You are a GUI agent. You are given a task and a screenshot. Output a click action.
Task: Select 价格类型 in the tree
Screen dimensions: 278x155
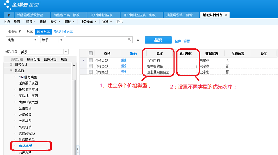[x=25, y=146]
